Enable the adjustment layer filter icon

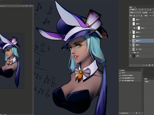142,10
